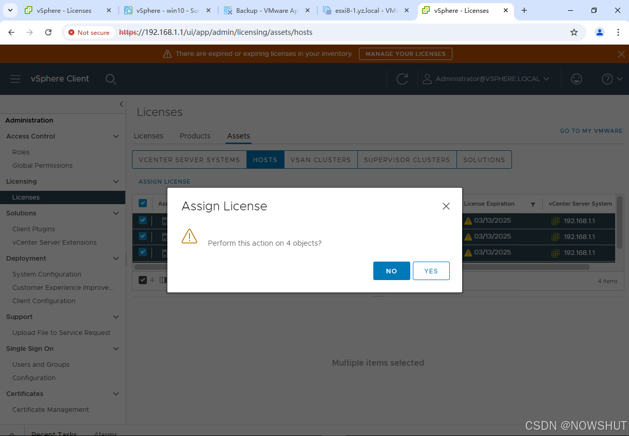The image size is (629, 436).
Task: Open Certificate Management
Action: [51, 410]
